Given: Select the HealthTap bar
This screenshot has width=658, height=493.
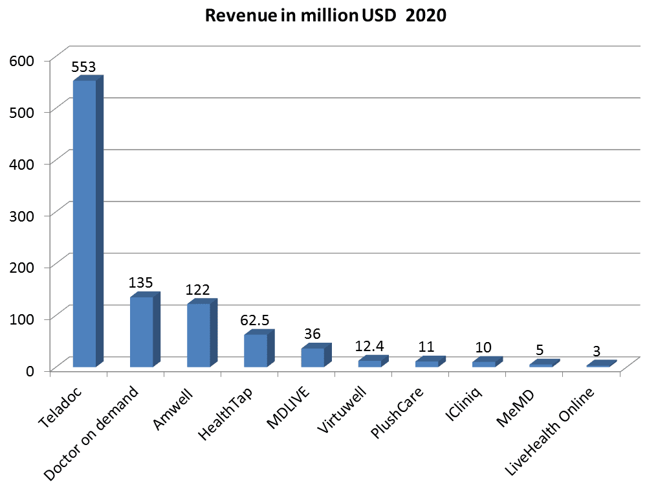Looking at the screenshot, I should [x=259, y=348].
